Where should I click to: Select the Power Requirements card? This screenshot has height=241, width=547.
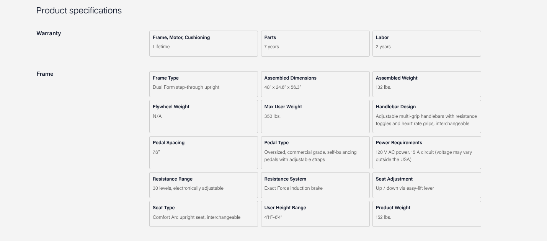[x=426, y=152]
